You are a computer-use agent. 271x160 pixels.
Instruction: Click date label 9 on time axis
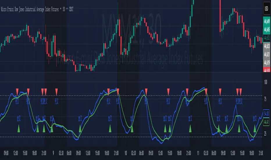(x=53, y=153)
